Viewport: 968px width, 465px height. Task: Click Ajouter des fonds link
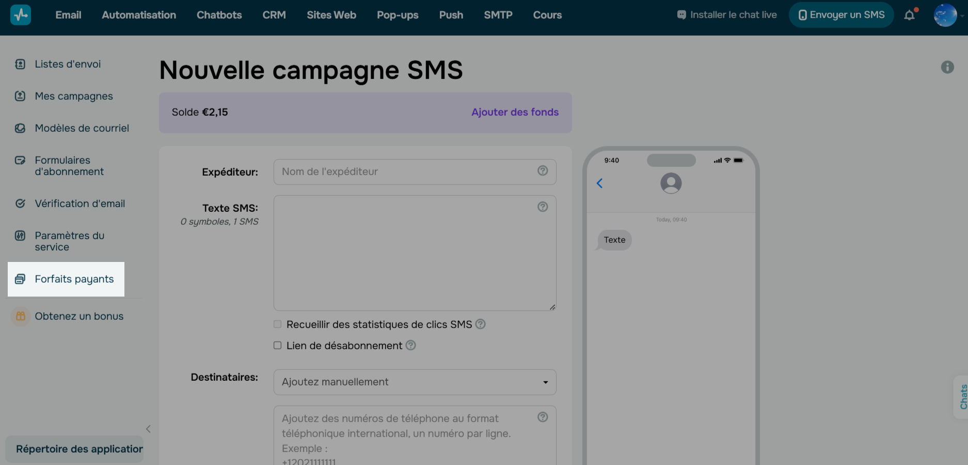(x=515, y=112)
